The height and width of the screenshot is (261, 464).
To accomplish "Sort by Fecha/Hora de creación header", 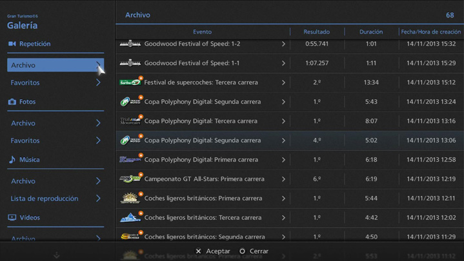I will tap(430, 32).
